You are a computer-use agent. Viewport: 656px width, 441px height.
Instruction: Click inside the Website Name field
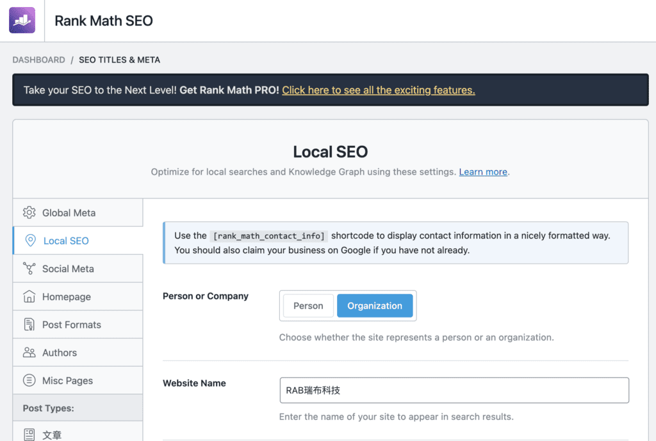[x=454, y=390]
